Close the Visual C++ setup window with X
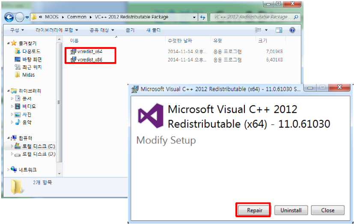Screen dimensions: 354x224 pyautogui.click(x=339, y=87)
